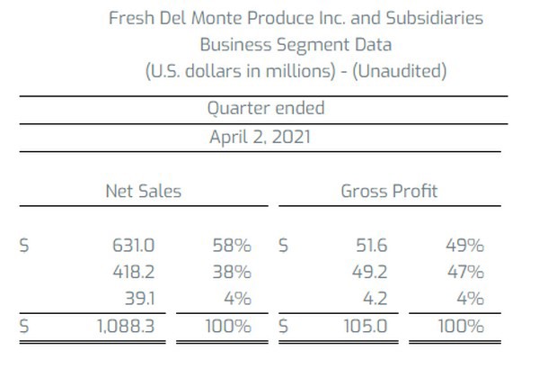Viewport: 539px width, 368px height.
Task: Select the 105.0 total gross profit
Action: pos(367,327)
